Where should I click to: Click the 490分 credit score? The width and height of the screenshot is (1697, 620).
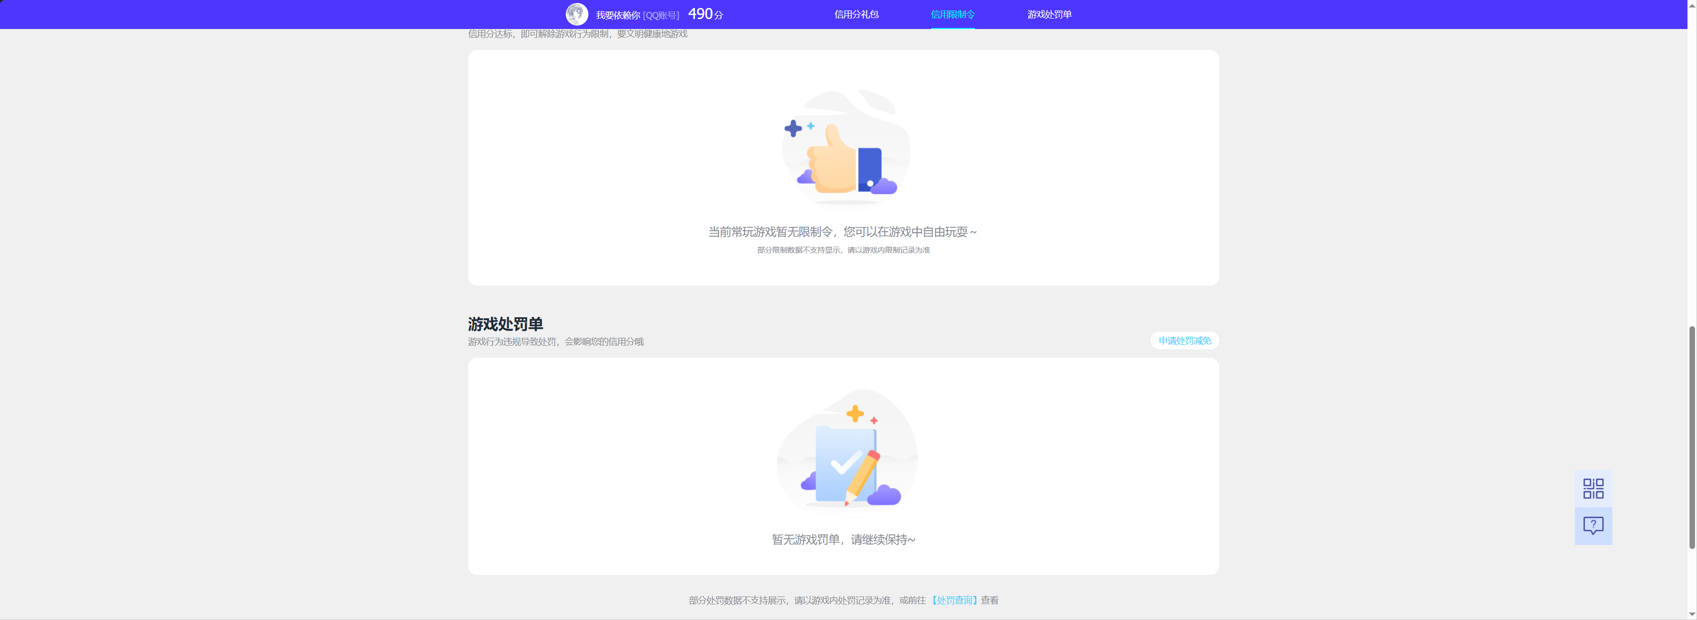[706, 14]
